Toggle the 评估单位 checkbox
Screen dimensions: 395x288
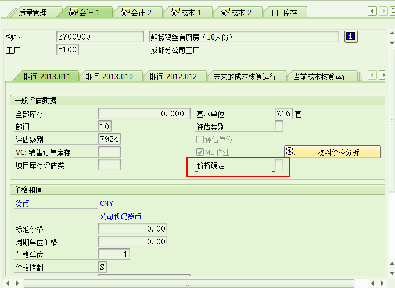200,140
